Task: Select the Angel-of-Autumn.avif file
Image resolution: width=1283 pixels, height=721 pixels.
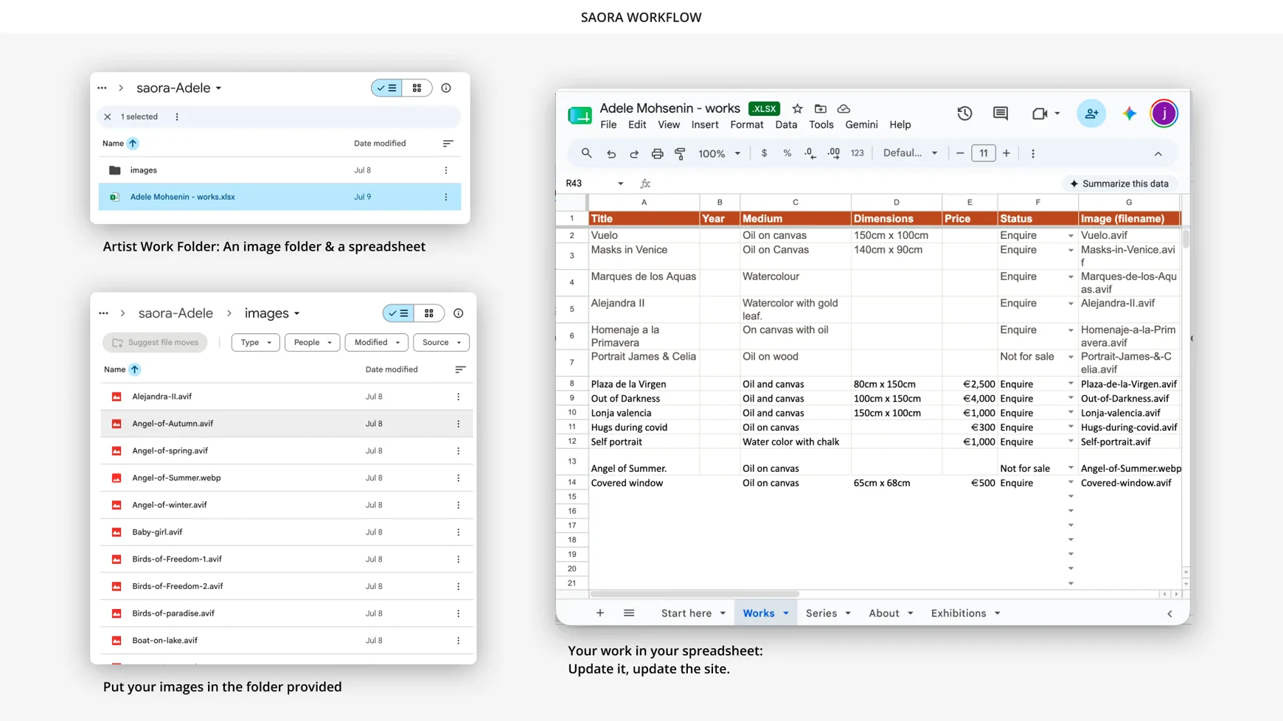Action: (x=287, y=424)
